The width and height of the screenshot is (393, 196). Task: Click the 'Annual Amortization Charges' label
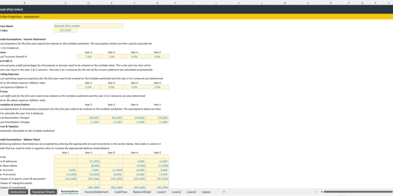pyautogui.click(x=15, y=122)
